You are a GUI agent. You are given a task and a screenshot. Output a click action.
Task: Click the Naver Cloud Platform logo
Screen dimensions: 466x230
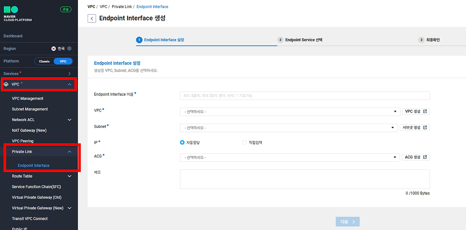pos(17,14)
